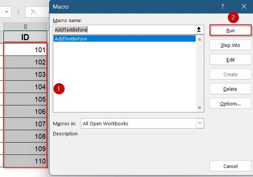
Task: Select cell containing 105
Action: (25, 99)
